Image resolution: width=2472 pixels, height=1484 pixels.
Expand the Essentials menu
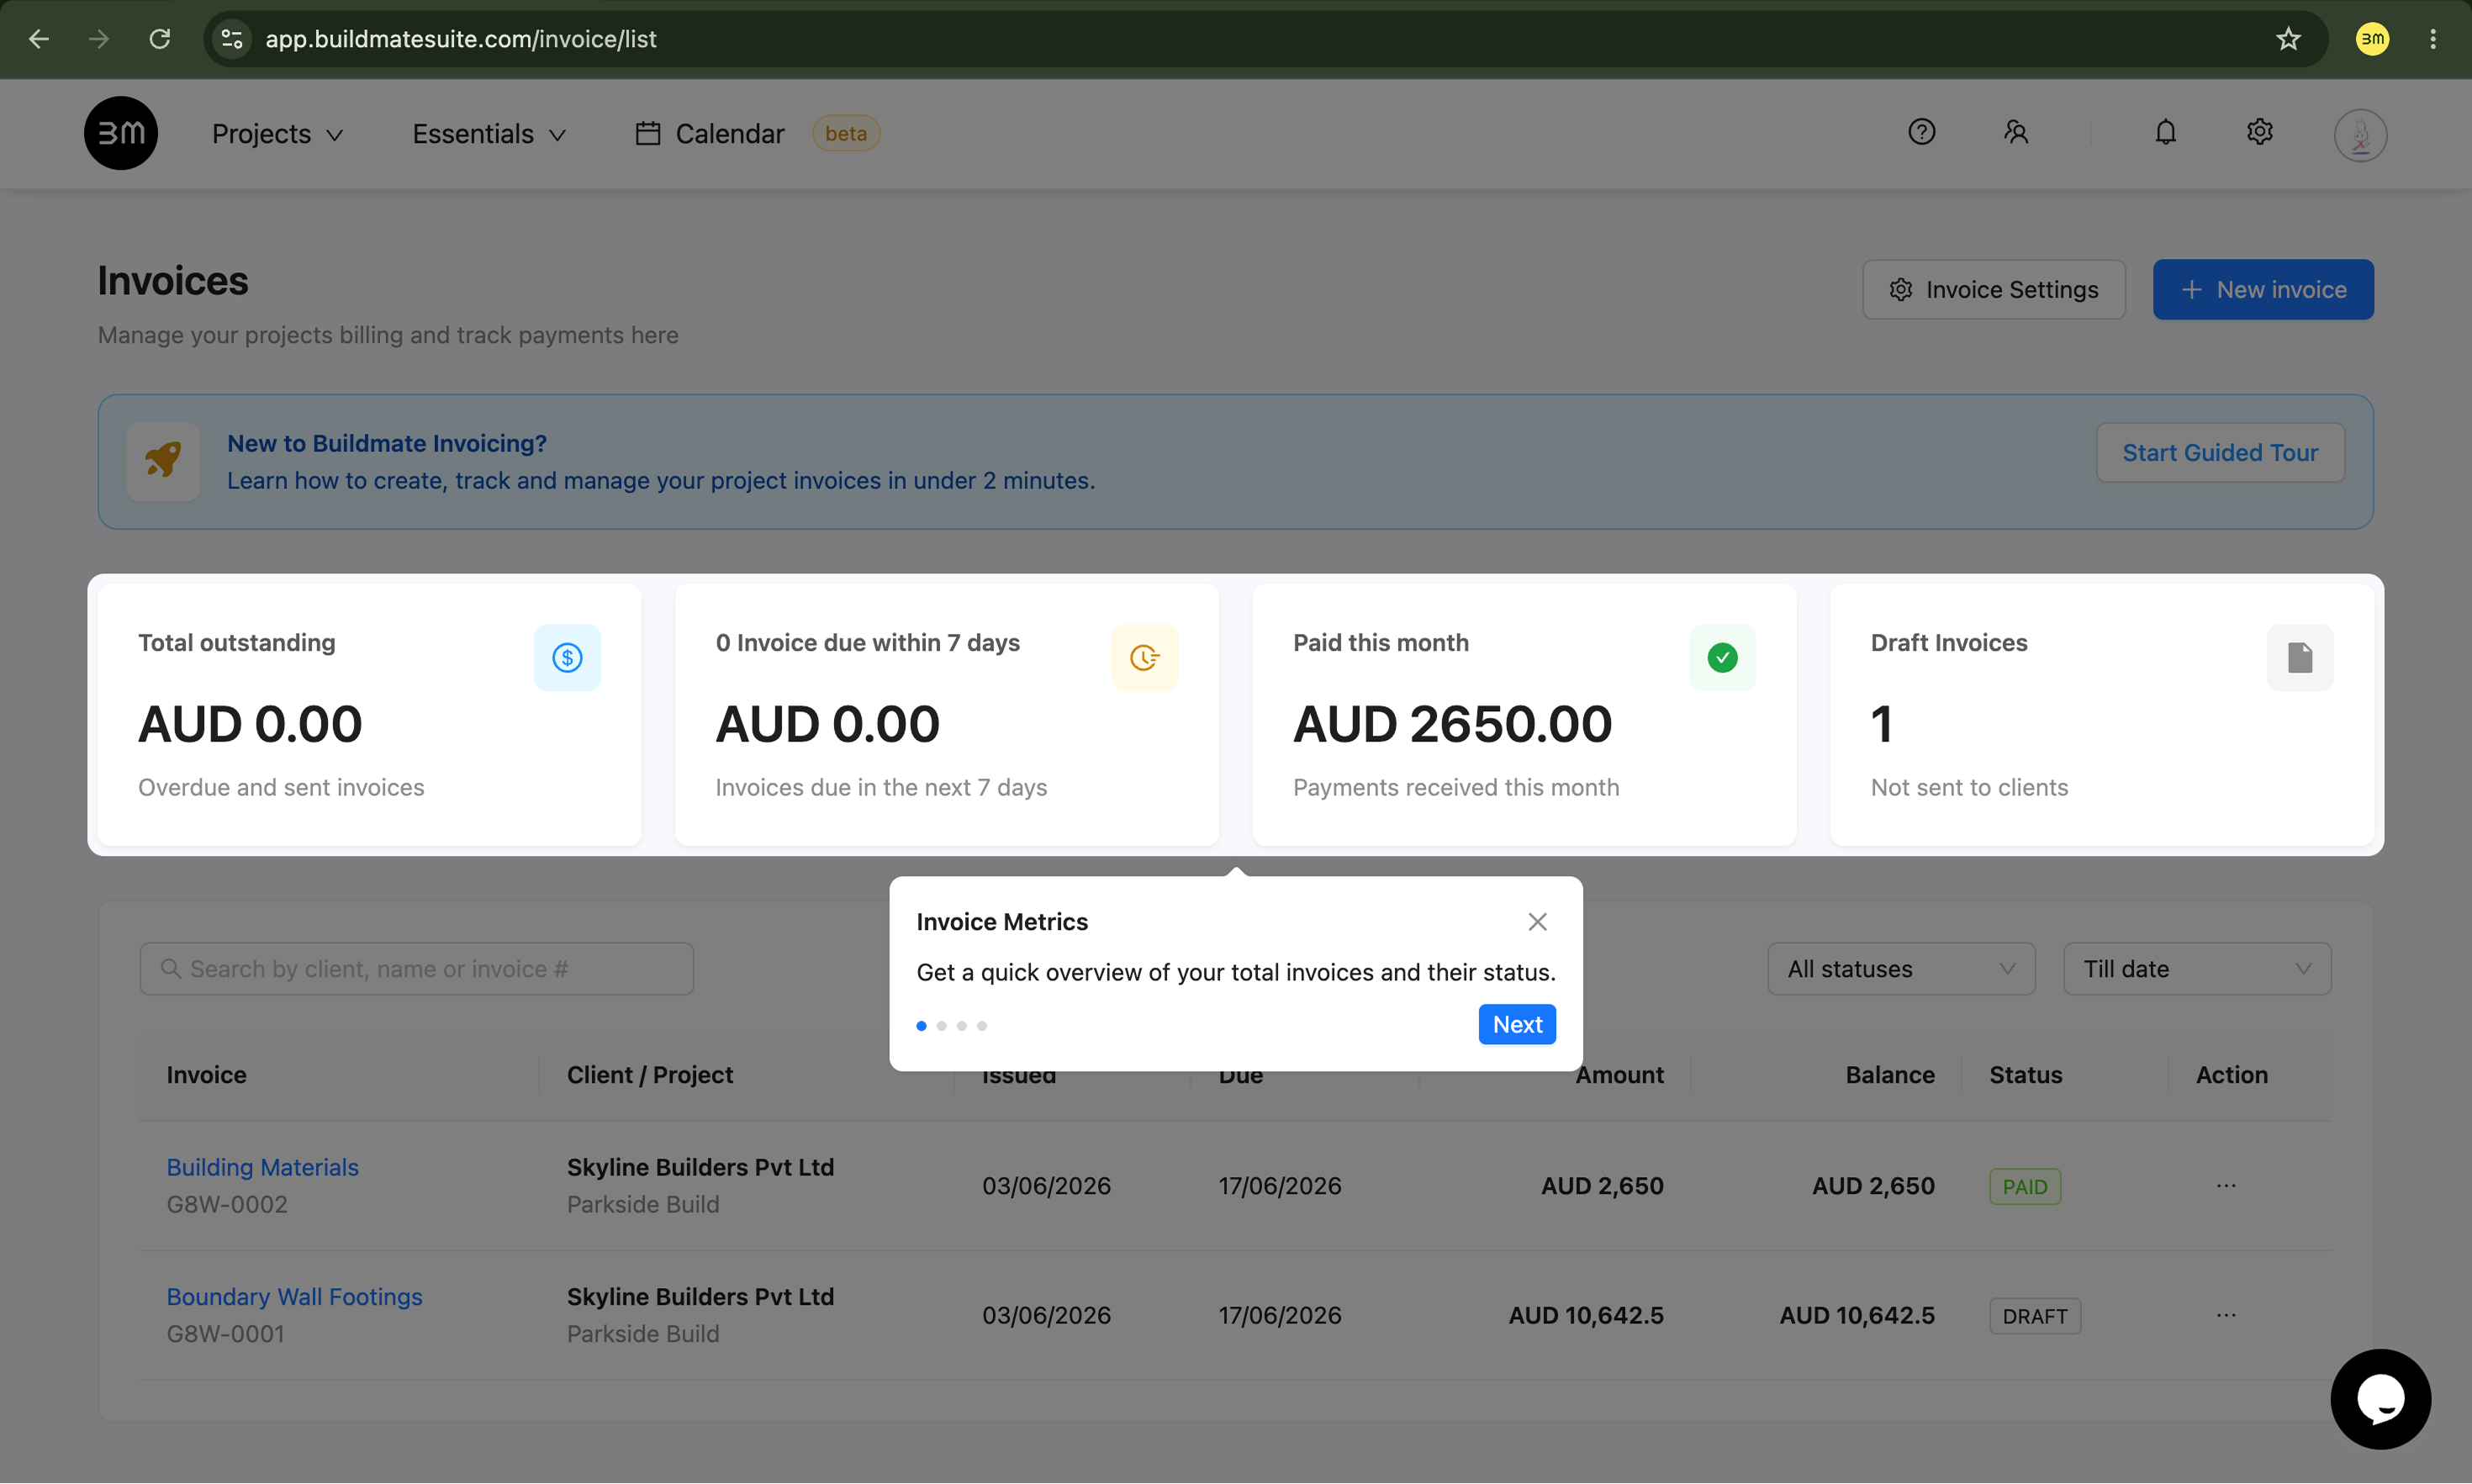pos(490,133)
